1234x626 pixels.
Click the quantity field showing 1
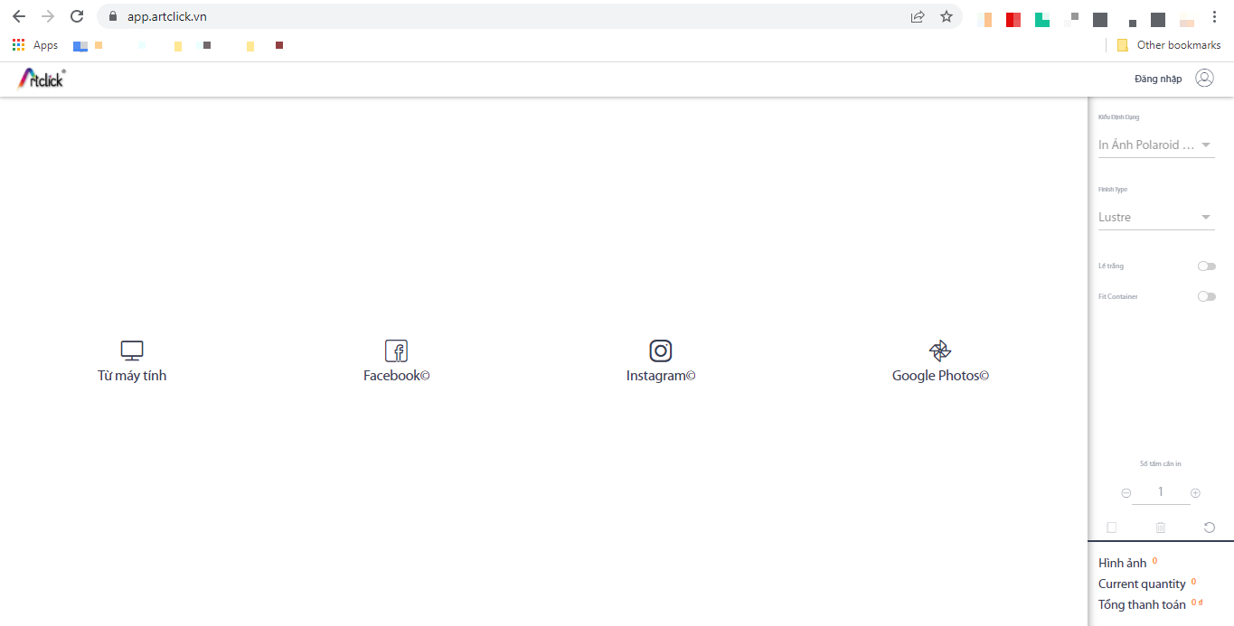click(x=1161, y=492)
